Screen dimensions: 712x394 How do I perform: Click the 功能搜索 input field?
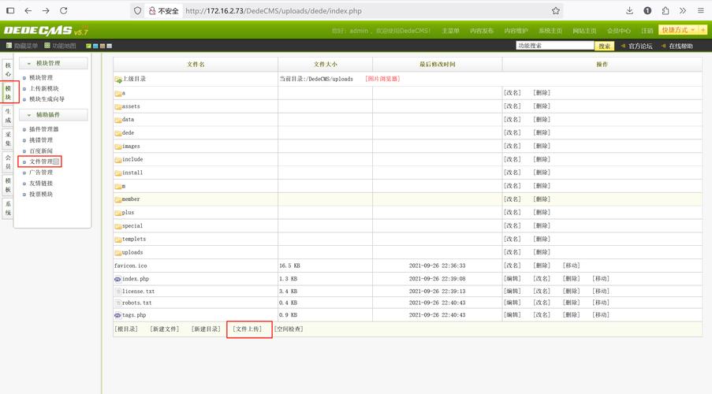[x=554, y=46]
